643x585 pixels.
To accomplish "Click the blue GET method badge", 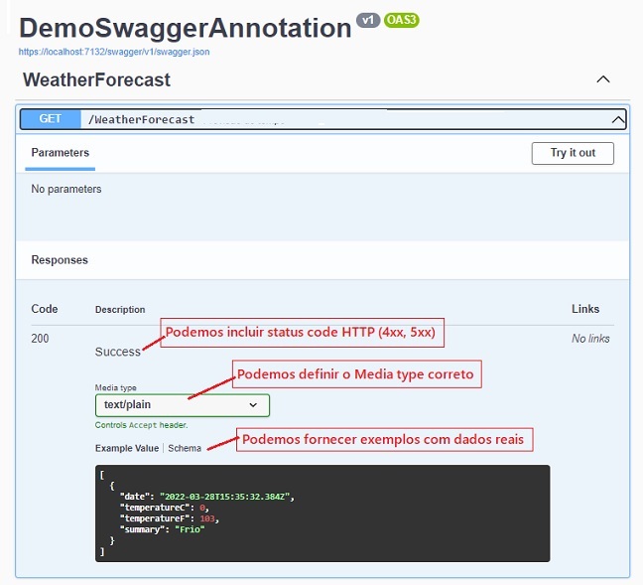I will coord(51,119).
